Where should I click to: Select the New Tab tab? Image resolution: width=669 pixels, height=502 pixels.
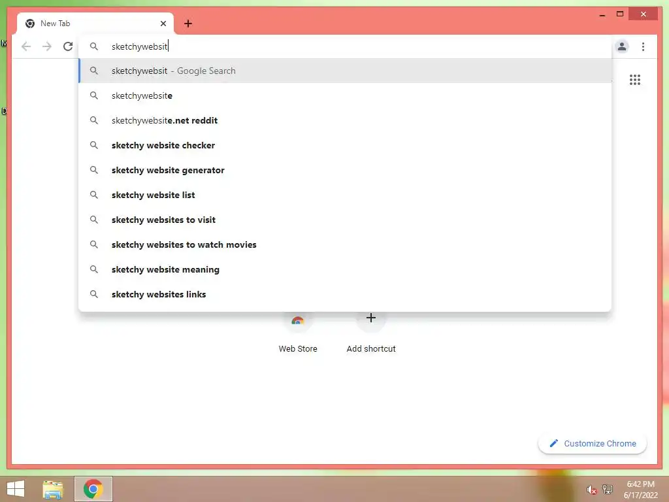[x=95, y=24]
